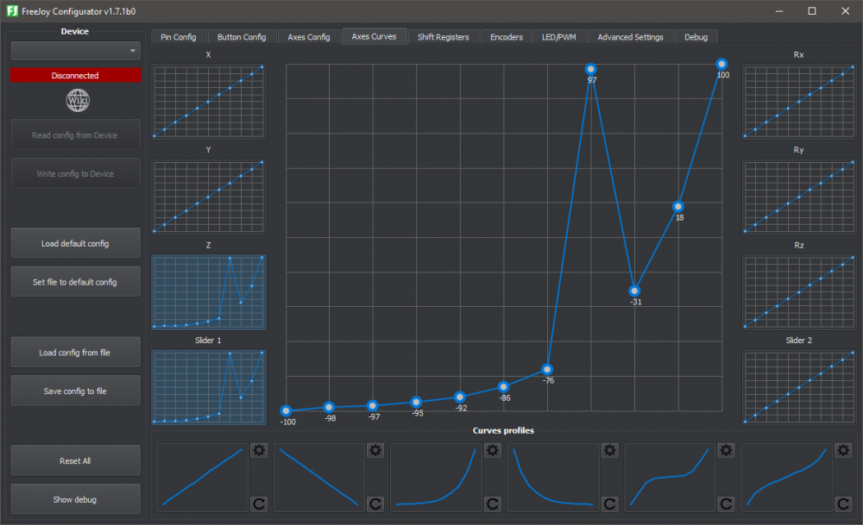Screen dimensions: 863x525
Task: Click curve point valued -98
Action: [x=329, y=408]
